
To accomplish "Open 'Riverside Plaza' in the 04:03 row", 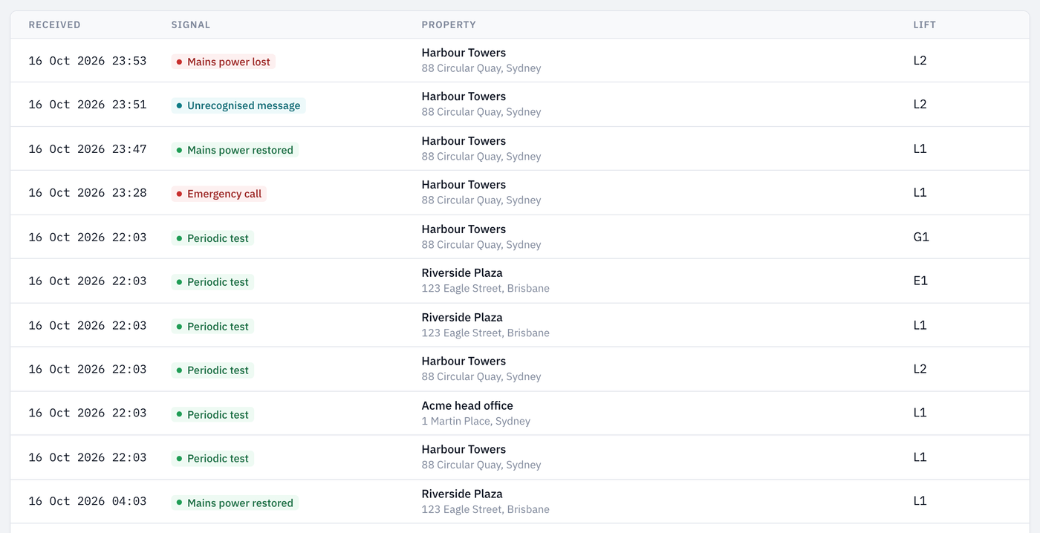I will point(462,494).
